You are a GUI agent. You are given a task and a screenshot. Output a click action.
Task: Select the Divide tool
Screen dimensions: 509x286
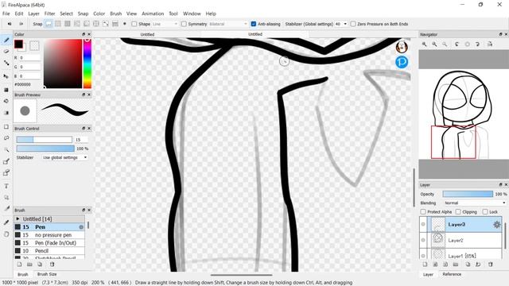6,209
